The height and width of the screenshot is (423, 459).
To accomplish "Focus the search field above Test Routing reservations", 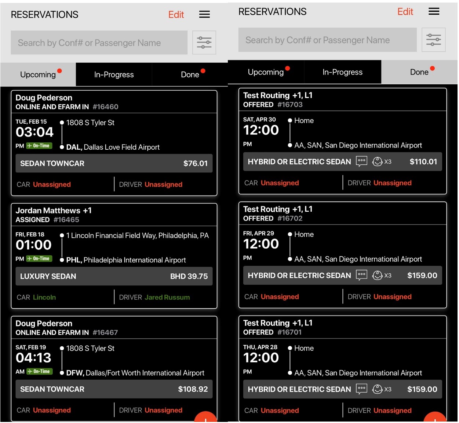I will point(327,40).
